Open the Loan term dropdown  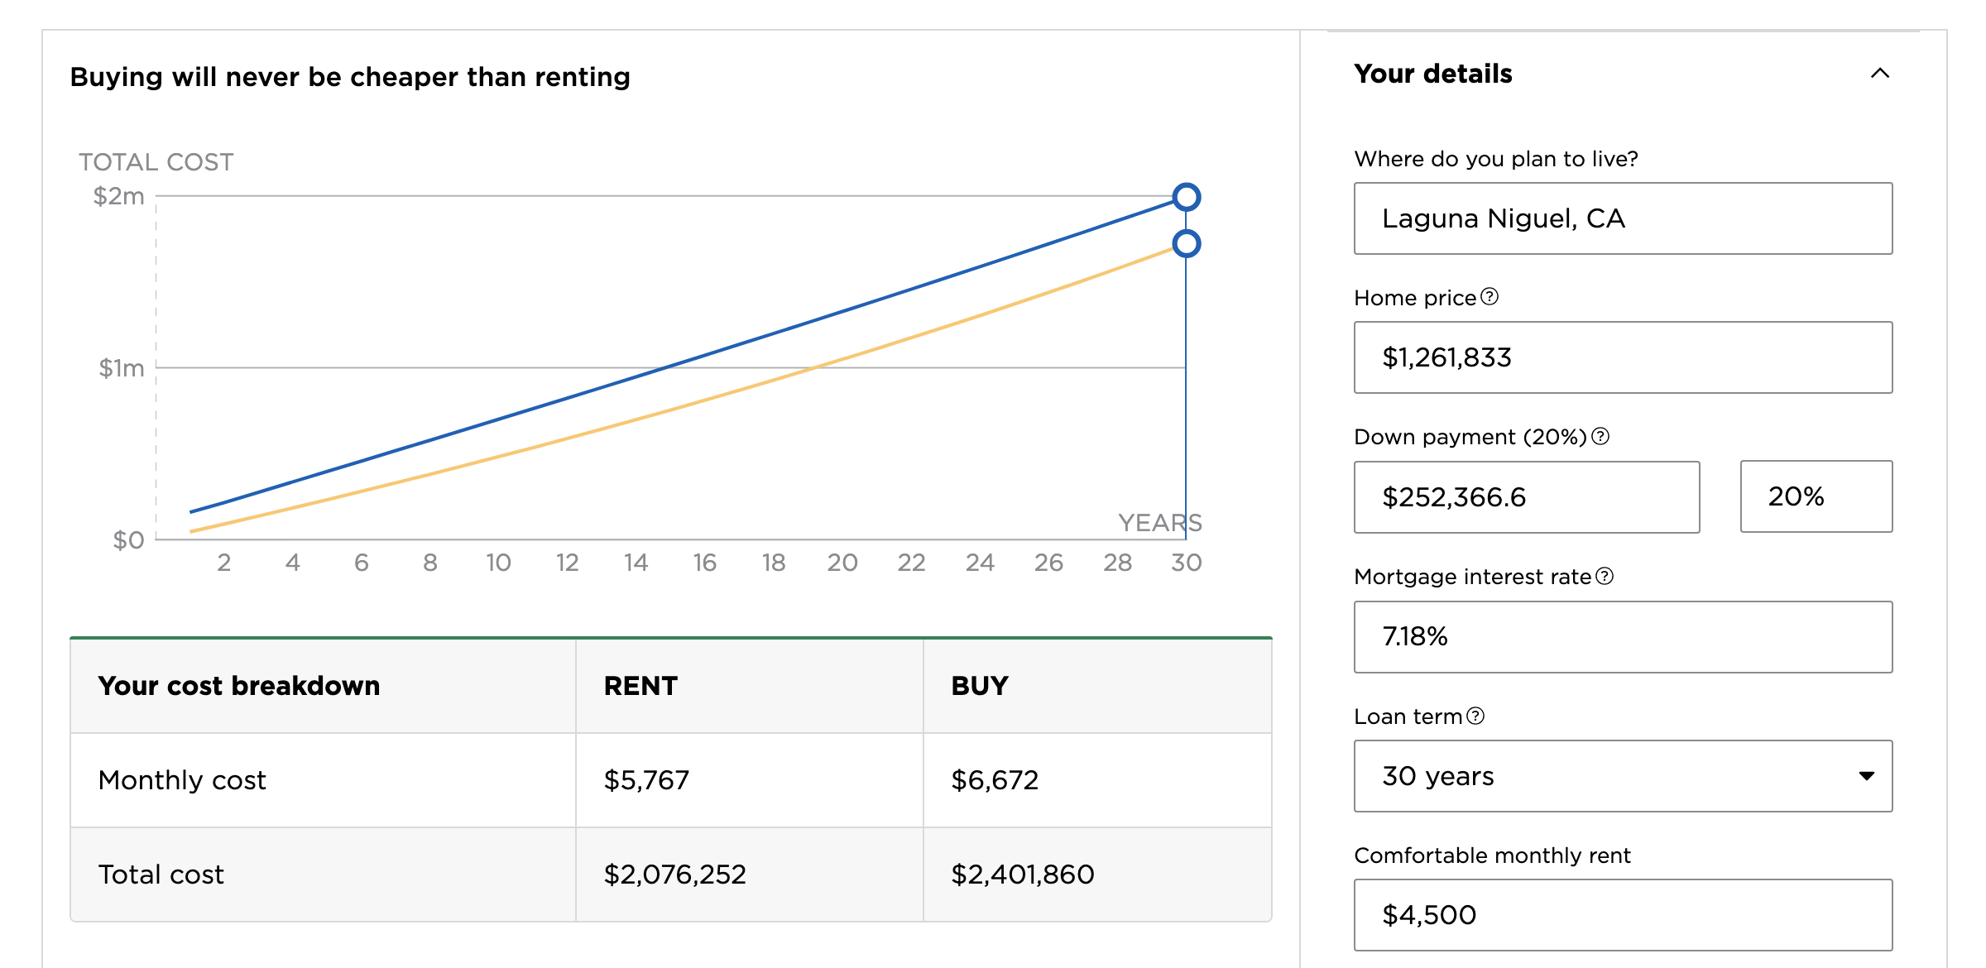pyautogui.click(x=1623, y=776)
